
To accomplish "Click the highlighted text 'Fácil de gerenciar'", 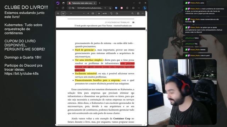I will pos(85,50).
